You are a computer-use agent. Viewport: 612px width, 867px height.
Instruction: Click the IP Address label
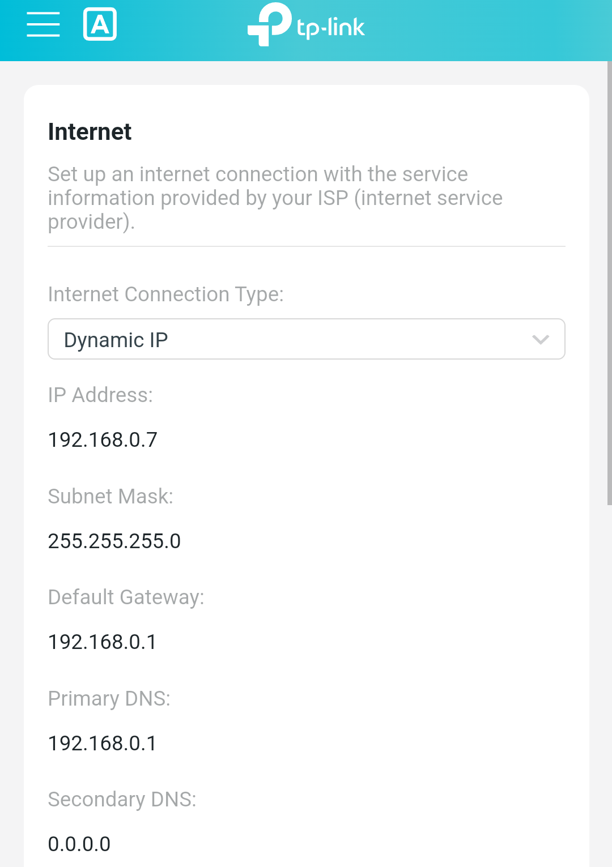[100, 395]
